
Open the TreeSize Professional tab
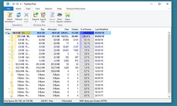pyautogui.click(x=76, y=9)
